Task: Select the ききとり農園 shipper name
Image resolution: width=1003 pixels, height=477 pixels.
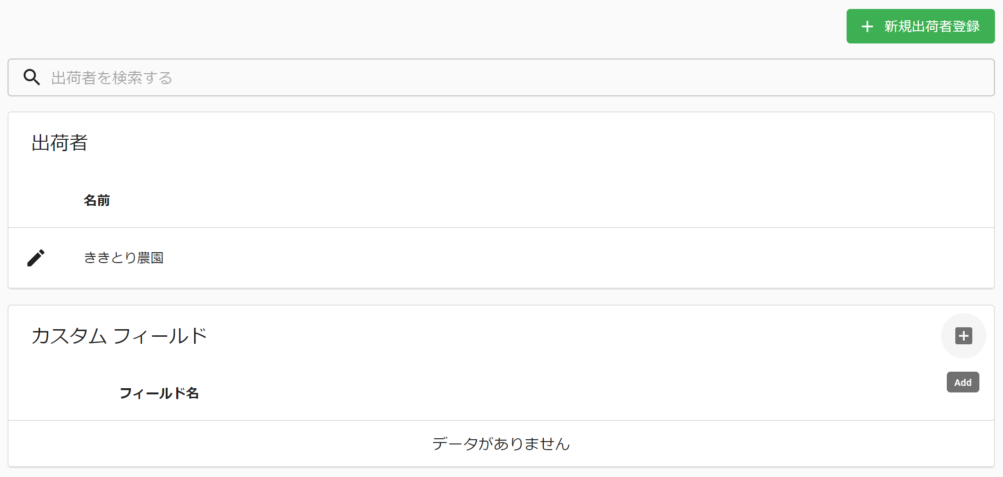Action: [x=124, y=258]
